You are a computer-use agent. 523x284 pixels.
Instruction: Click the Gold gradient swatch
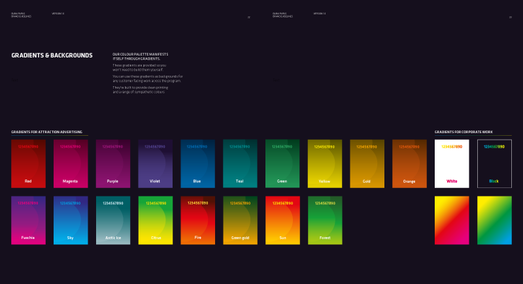367,164
